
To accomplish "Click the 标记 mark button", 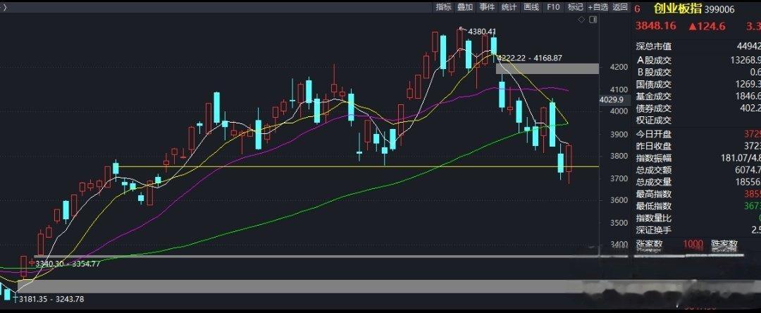I will coord(575,7).
